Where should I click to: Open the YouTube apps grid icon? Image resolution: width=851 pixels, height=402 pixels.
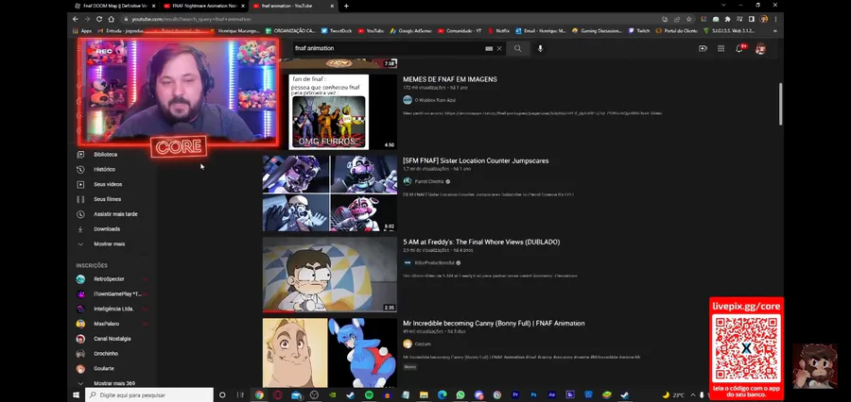tap(721, 48)
